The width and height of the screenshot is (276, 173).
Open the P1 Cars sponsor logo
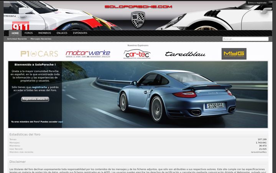click(x=39, y=54)
